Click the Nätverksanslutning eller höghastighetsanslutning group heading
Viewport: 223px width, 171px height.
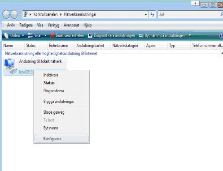[51, 53]
